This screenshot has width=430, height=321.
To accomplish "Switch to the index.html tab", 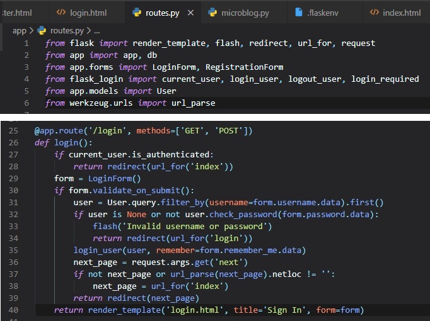I will (402, 13).
